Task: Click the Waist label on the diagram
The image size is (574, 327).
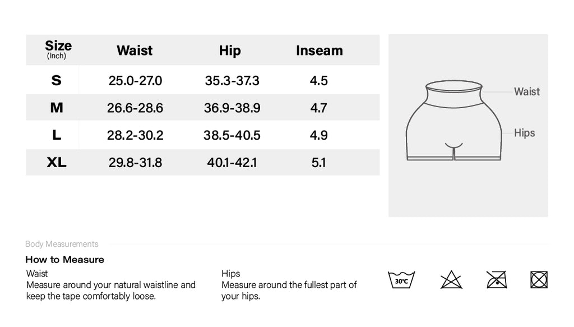Action: click(527, 91)
